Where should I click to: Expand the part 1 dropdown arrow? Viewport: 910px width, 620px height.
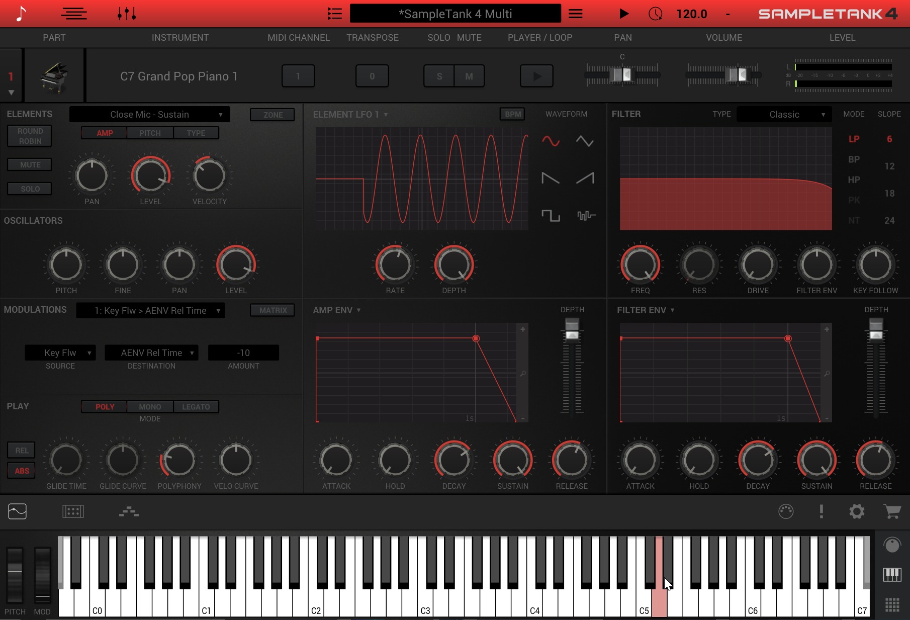11,93
